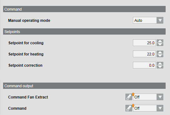Click the edit icon beside bottom Command row

click(x=129, y=108)
